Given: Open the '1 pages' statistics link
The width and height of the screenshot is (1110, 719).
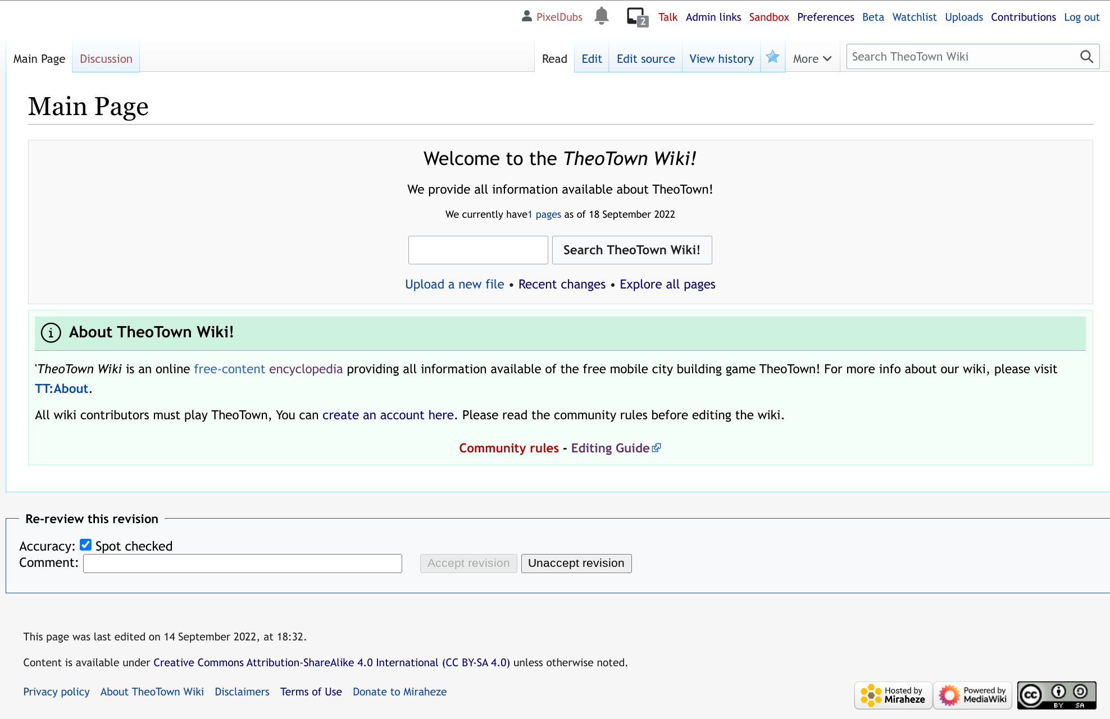Looking at the screenshot, I should coord(544,214).
